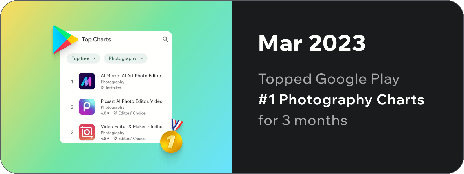Open Picsart AI Photo Editor, Video listing
Image resolution: width=464 pixels, height=174 pixels.
(x=132, y=101)
